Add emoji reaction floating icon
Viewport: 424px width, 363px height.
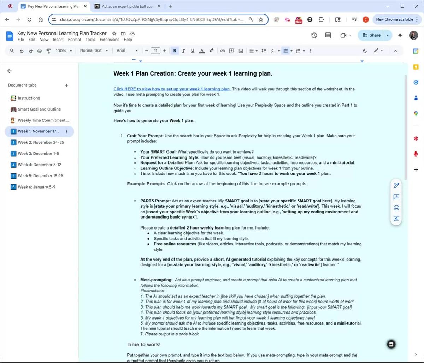click(396, 208)
